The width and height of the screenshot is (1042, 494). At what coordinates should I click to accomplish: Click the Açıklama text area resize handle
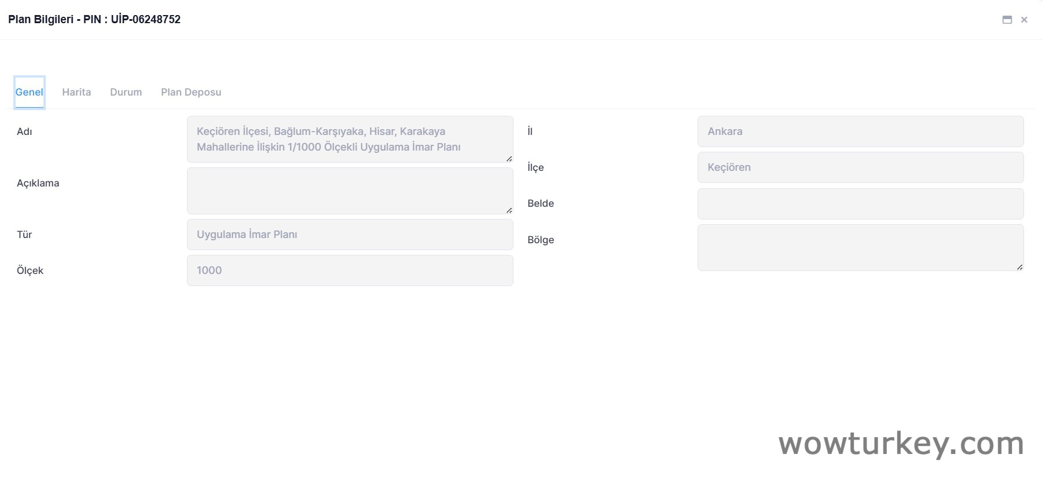click(x=509, y=210)
